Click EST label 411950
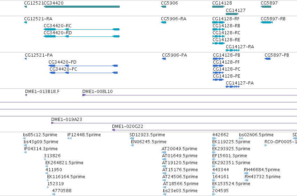297x196 pixels. click(x=54, y=170)
